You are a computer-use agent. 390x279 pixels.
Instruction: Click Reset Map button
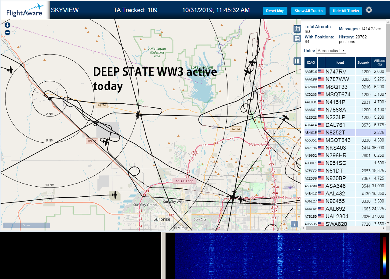(275, 11)
